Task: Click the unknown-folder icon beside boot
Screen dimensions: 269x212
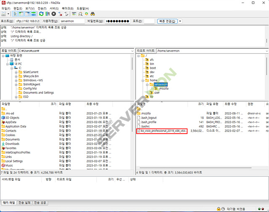Action: pos(147,68)
